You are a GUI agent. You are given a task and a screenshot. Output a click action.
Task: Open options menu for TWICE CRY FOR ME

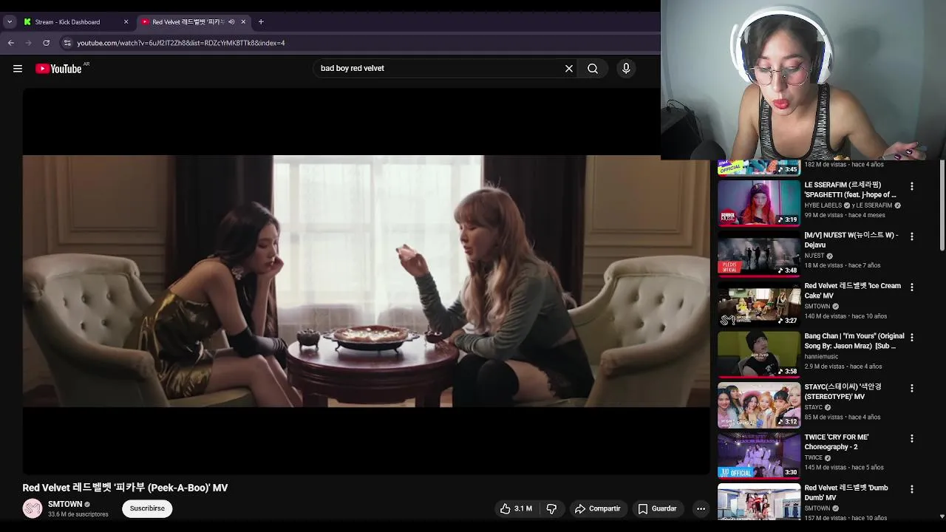coord(912,438)
